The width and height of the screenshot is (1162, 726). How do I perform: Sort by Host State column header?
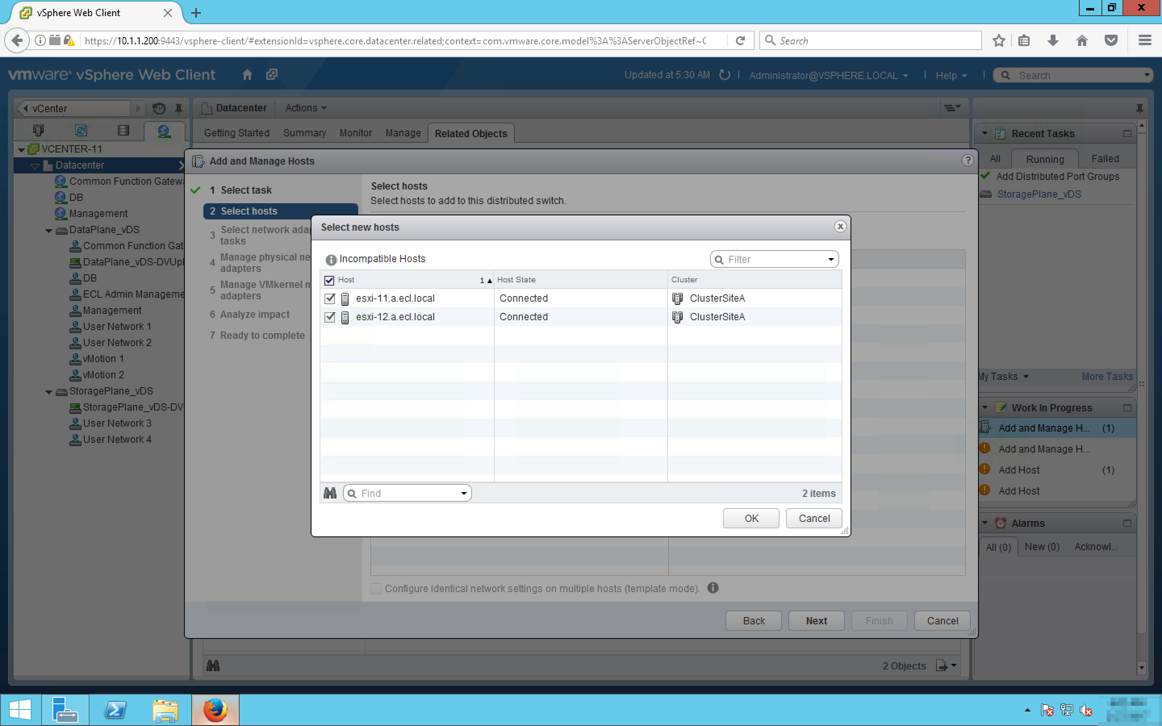(516, 280)
